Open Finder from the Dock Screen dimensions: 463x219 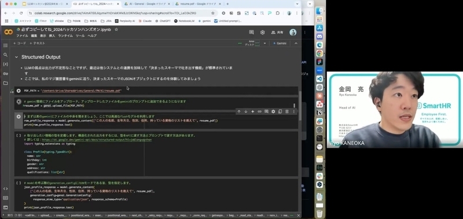click(319, 11)
